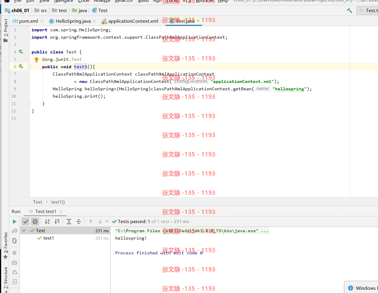Viewport: 378px width, 293px height.
Task: Click the "hellospring" string literal on line 9
Action: point(290,89)
